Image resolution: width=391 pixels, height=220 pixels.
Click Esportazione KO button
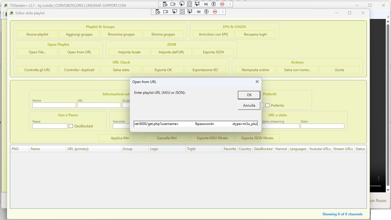205,70
